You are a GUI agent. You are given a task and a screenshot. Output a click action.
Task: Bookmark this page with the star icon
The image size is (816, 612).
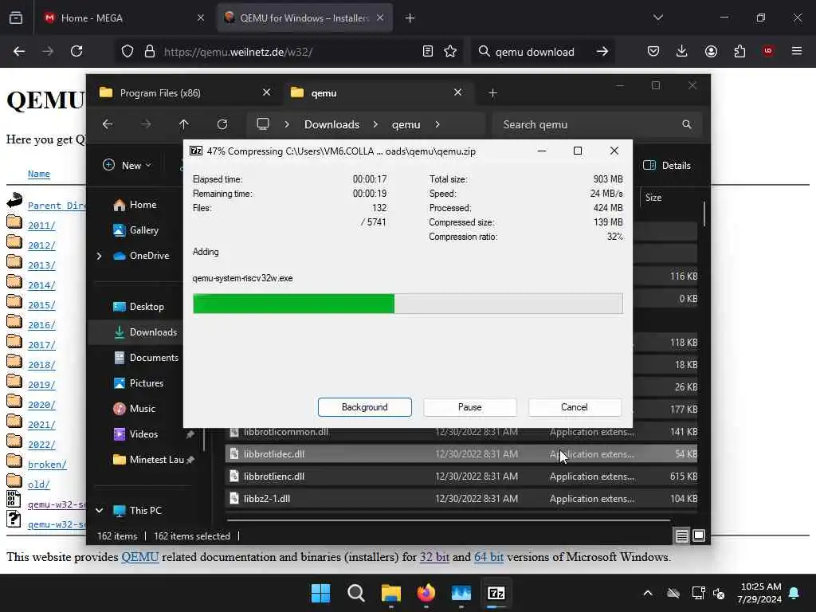click(450, 51)
